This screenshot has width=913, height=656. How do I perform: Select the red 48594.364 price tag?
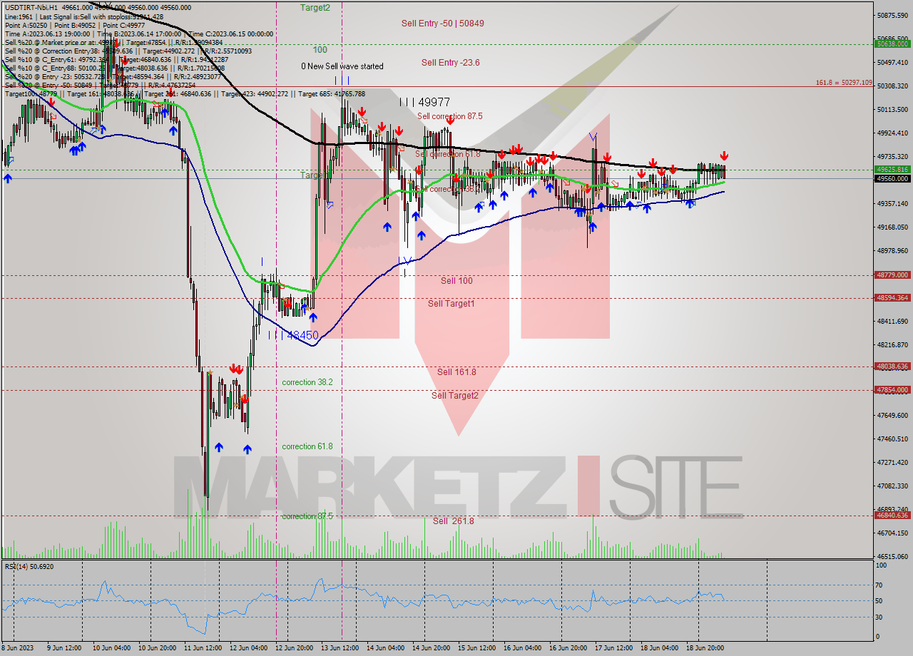[x=892, y=298]
